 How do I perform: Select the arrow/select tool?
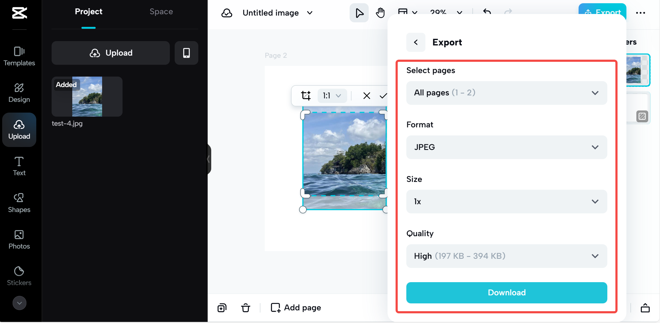click(x=360, y=12)
